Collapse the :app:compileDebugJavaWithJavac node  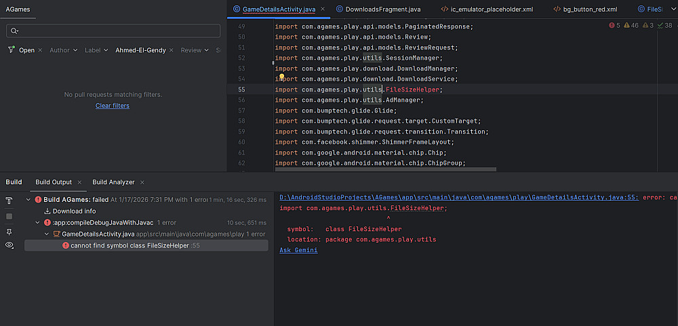[x=38, y=222]
